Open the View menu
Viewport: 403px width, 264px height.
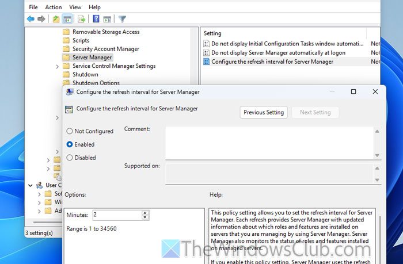coord(75,7)
